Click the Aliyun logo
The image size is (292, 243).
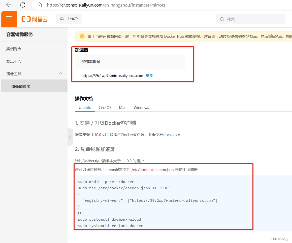35,19
